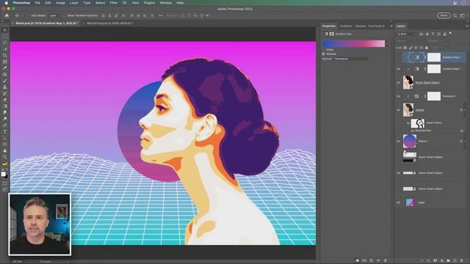Click the new group folder icon
The image size is (470, 264).
click(x=449, y=261)
